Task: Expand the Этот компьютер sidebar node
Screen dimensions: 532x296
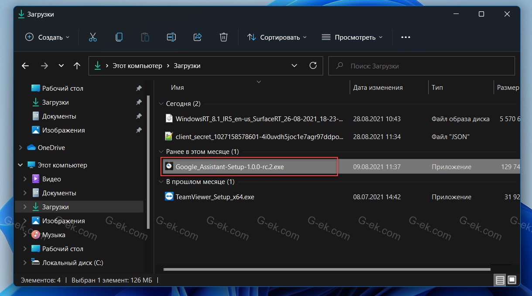Action: (x=20, y=165)
